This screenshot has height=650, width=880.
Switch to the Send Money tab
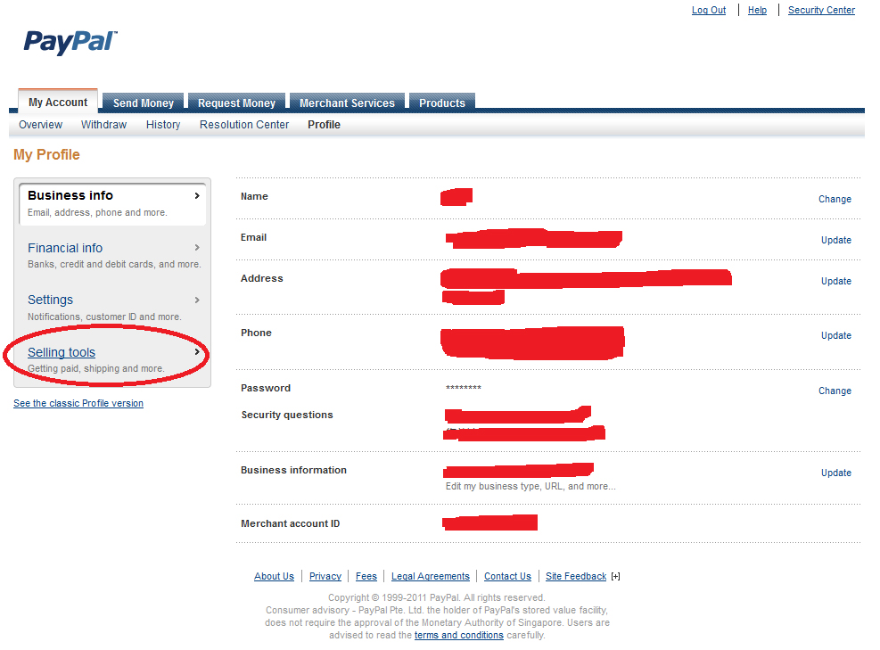(143, 103)
